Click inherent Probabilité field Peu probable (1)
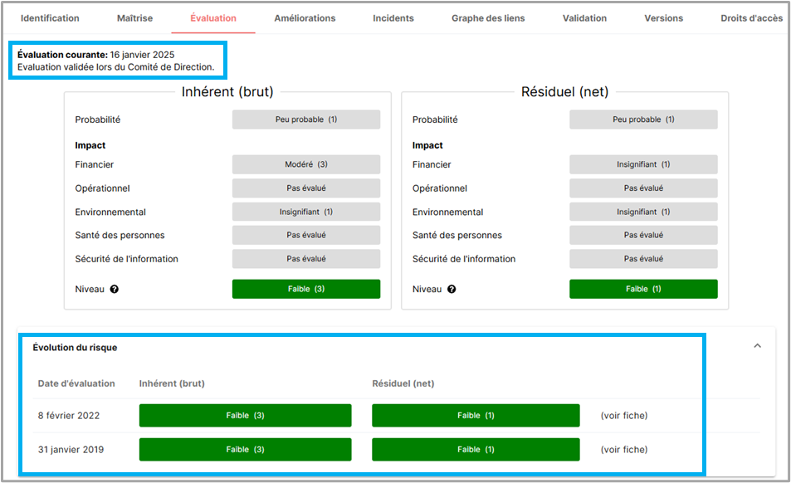791x483 pixels. [305, 120]
